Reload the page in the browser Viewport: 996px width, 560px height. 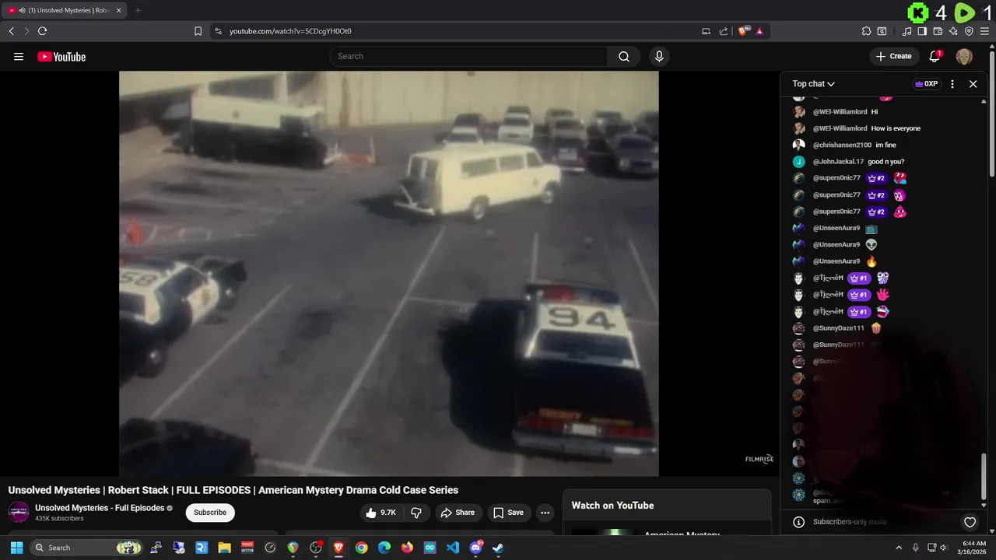click(42, 31)
